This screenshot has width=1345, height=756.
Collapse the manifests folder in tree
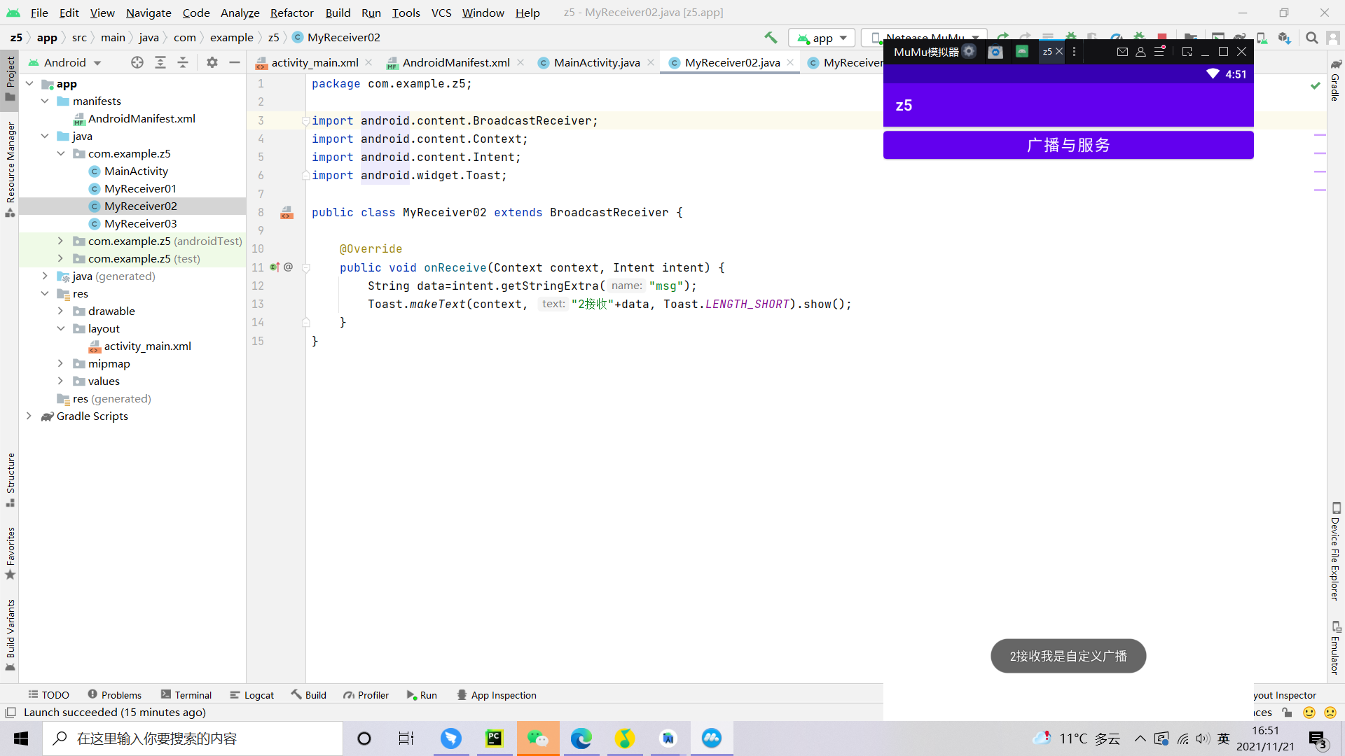45,101
